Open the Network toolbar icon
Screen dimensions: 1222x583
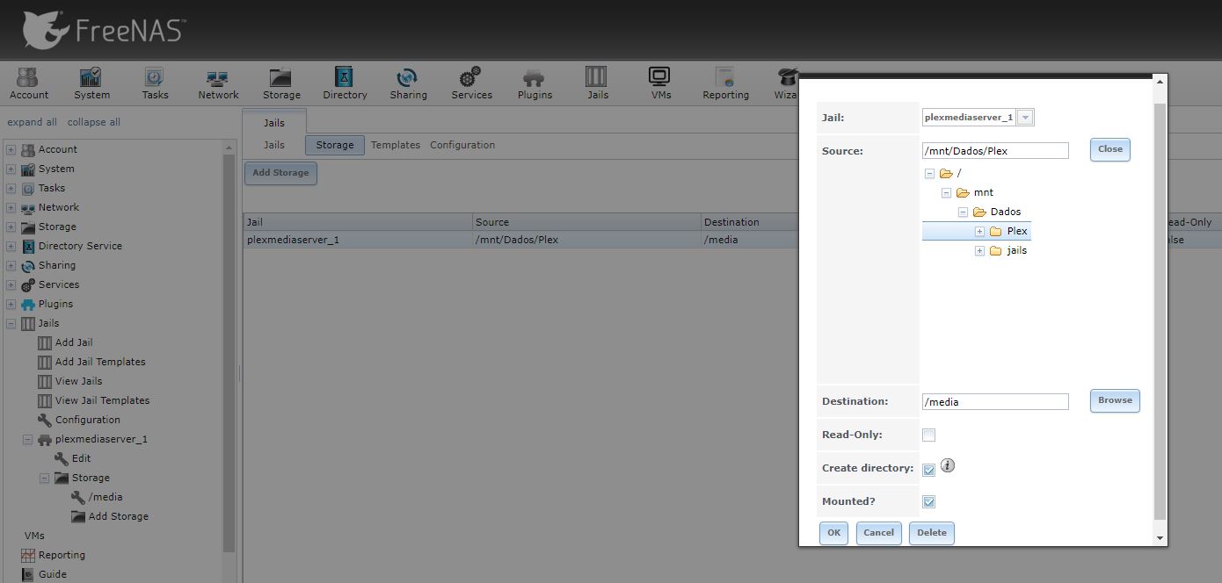(x=218, y=83)
